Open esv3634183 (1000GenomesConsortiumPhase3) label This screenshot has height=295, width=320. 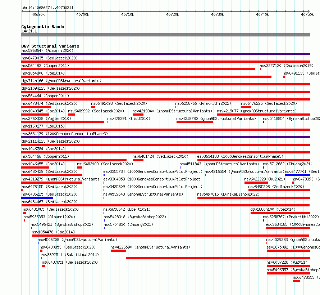[x=240, y=156]
